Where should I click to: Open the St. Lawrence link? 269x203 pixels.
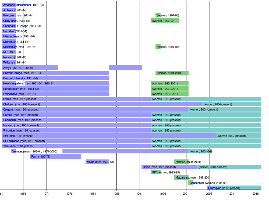[x=11, y=141]
